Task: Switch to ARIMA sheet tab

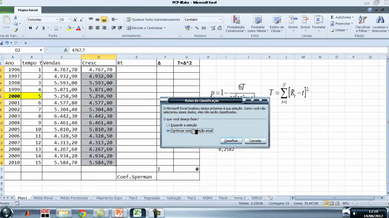Action: click(x=208, y=198)
